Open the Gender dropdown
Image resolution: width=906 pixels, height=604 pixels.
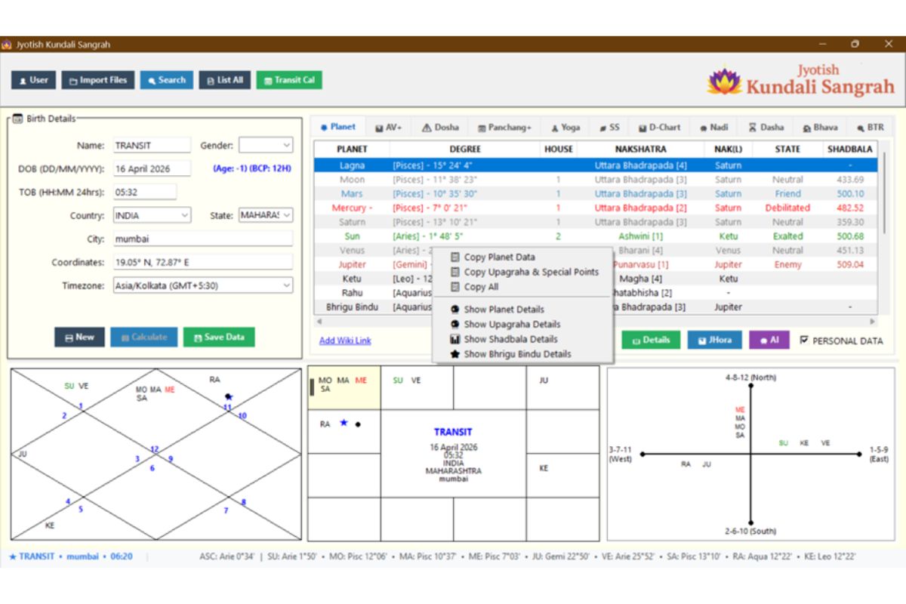pos(266,145)
